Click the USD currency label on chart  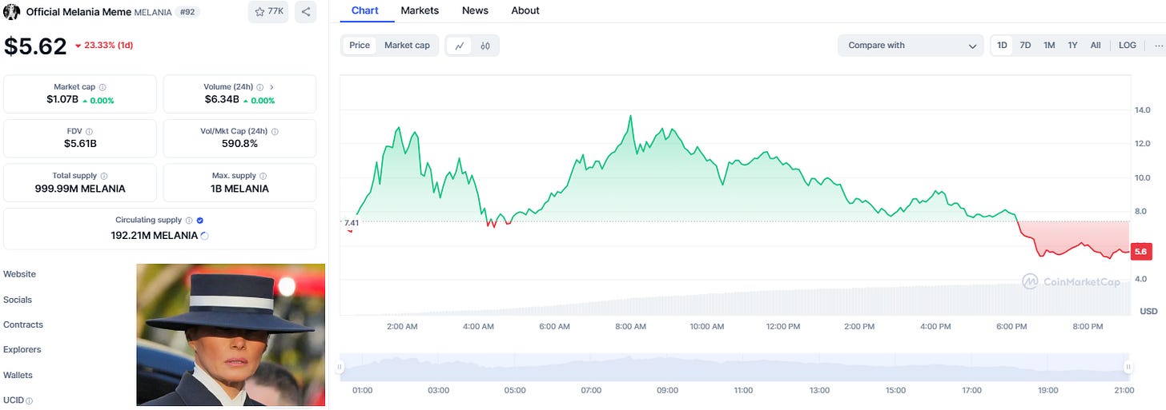click(1148, 310)
